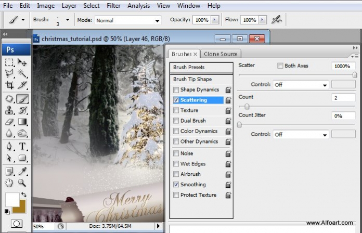This screenshot has width=362, height=233.
Task: Select the Crop tool
Action: tap(9, 85)
